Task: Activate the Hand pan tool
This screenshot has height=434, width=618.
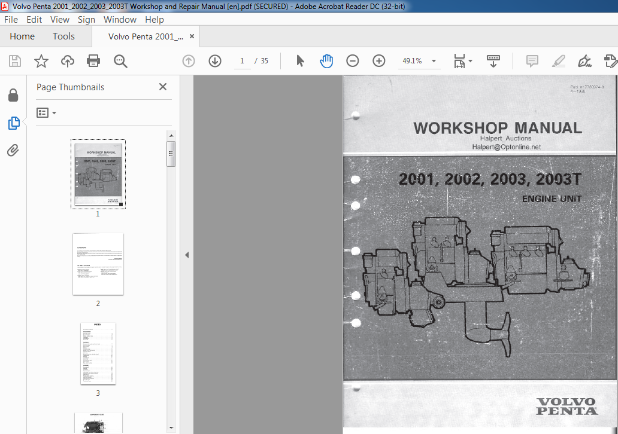Action: [x=326, y=61]
